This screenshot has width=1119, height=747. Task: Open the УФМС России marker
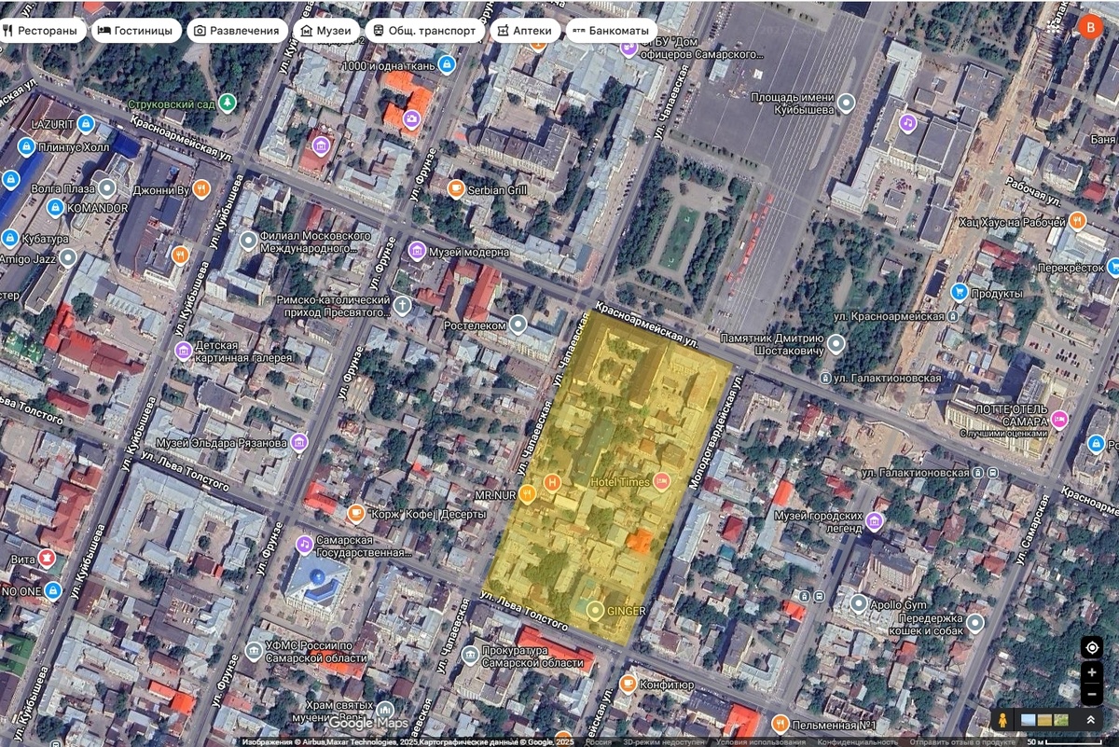click(254, 650)
